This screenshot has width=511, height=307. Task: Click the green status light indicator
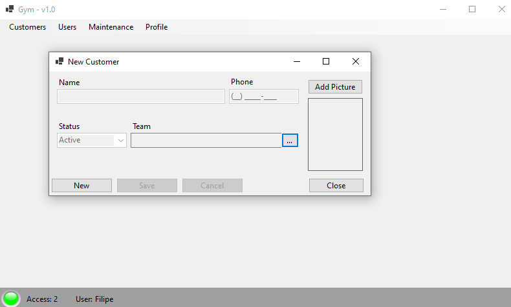point(11,298)
